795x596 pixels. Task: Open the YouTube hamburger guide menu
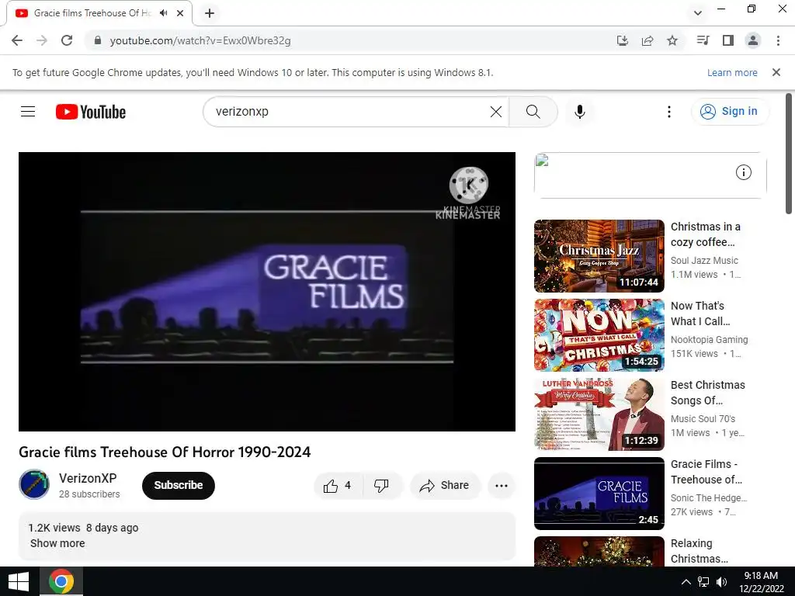coord(28,112)
